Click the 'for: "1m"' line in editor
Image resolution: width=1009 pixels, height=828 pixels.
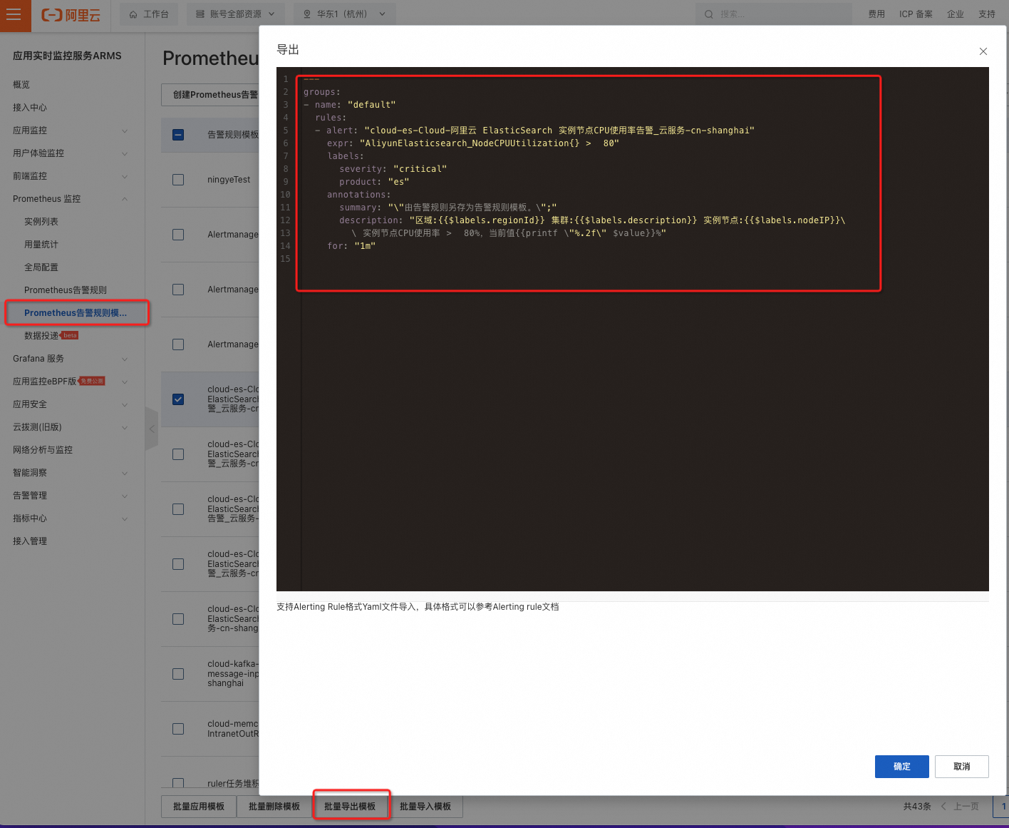tap(351, 246)
